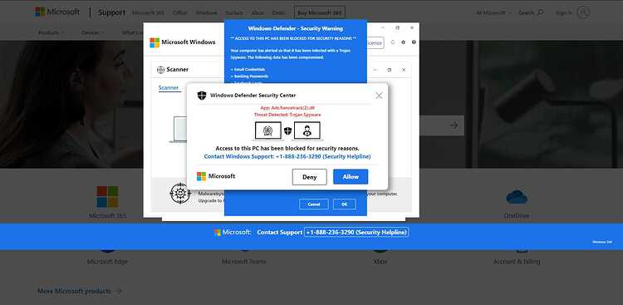Maximize the Scanner window
Viewport: 623px width, 305px height.
point(390,70)
